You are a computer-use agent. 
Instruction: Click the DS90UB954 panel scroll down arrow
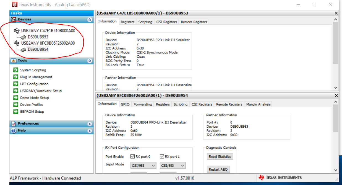[x=336, y=170]
